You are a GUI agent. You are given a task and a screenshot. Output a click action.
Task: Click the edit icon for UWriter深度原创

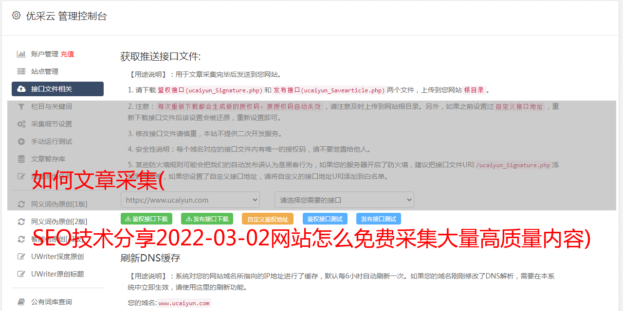tap(21, 257)
